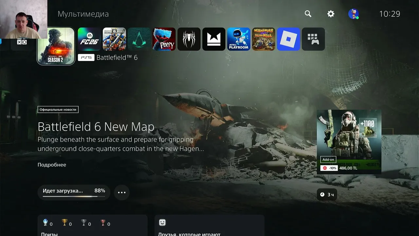Switch to the Мультимедиа tab
Screen dimensions: 419x236
click(x=83, y=14)
